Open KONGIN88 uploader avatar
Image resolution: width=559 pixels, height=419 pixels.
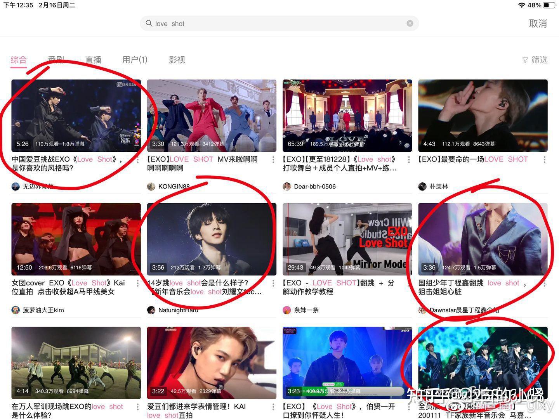pos(151,187)
